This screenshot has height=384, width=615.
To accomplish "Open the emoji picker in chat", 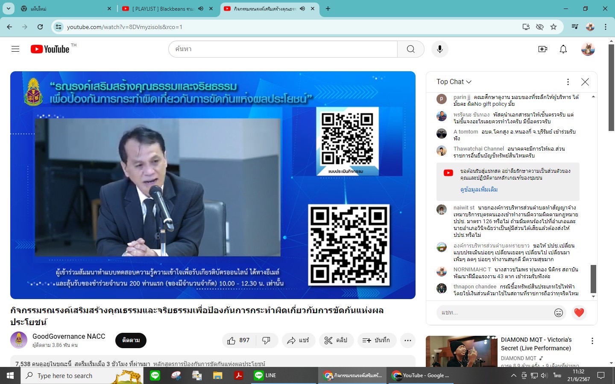I will click(559, 313).
